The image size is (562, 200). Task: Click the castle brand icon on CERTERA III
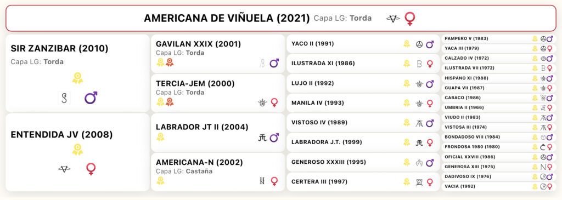pyautogui.click(x=419, y=182)
